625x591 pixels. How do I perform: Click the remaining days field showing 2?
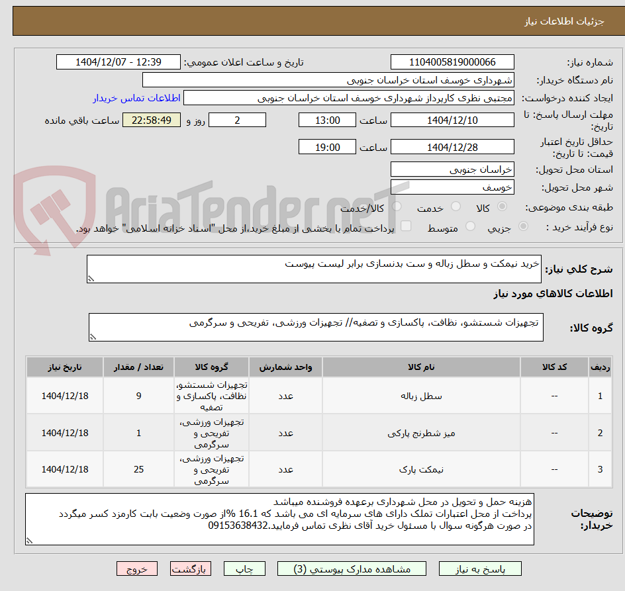(237, 120)
